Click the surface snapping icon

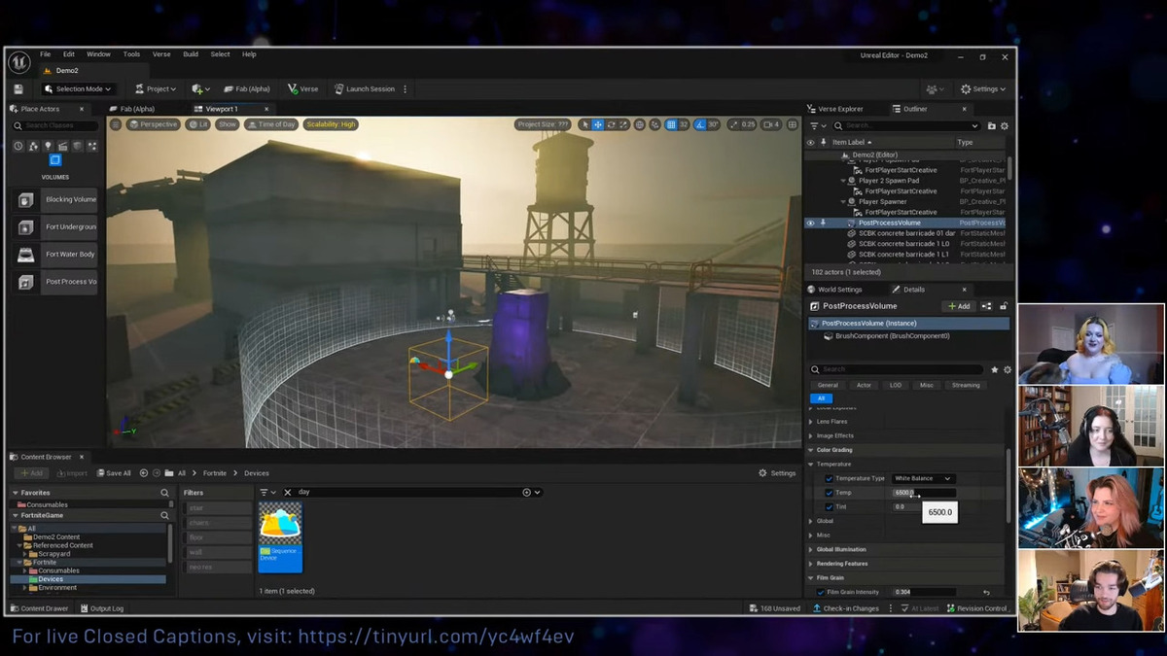click(654, 124)
